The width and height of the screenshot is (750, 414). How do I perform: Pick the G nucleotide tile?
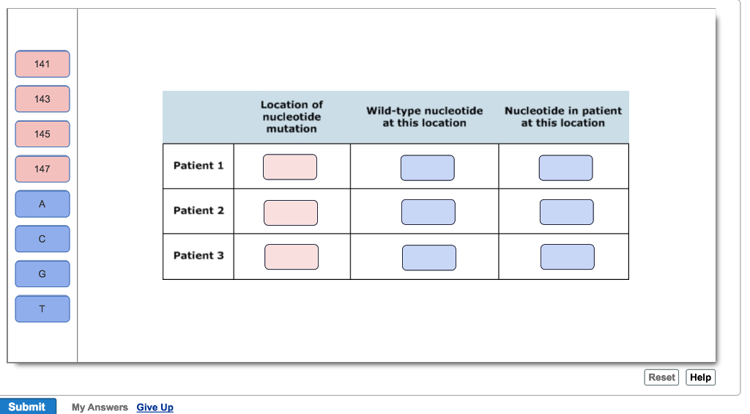click(x=42, y=274)
